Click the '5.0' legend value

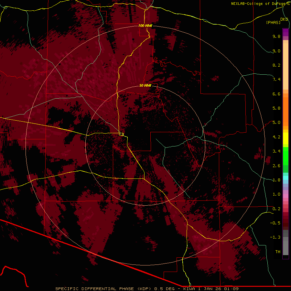pos(276,123)
